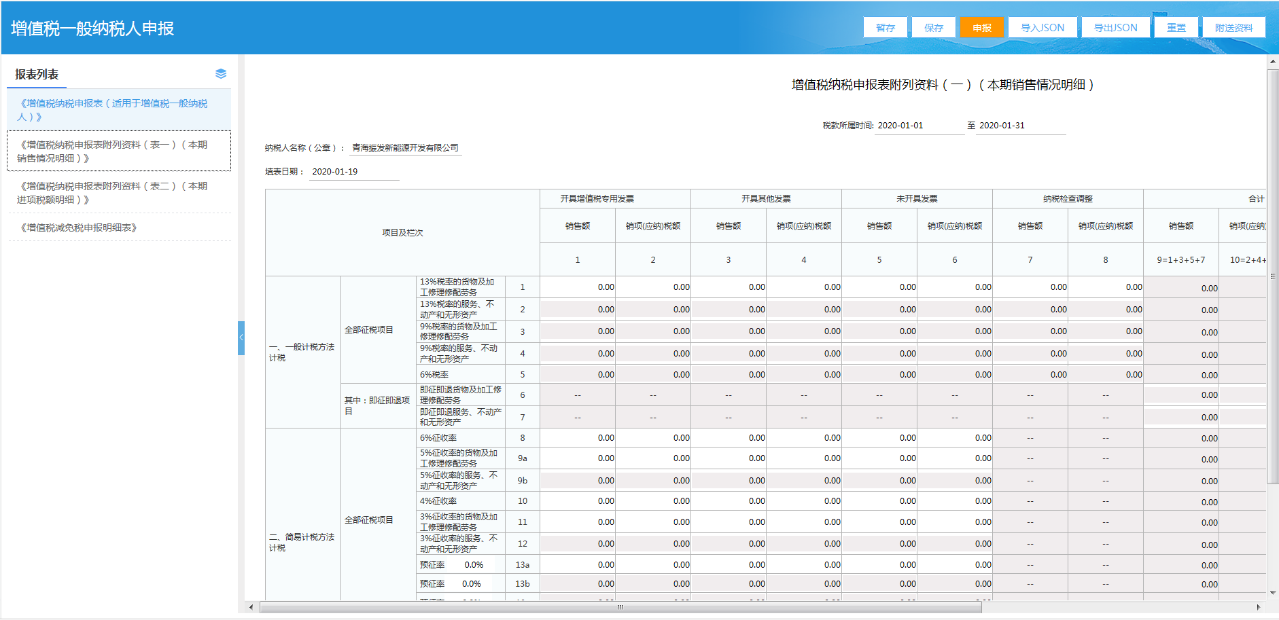Click the 填表日期 field 2020-01-19

coord(354,172)
